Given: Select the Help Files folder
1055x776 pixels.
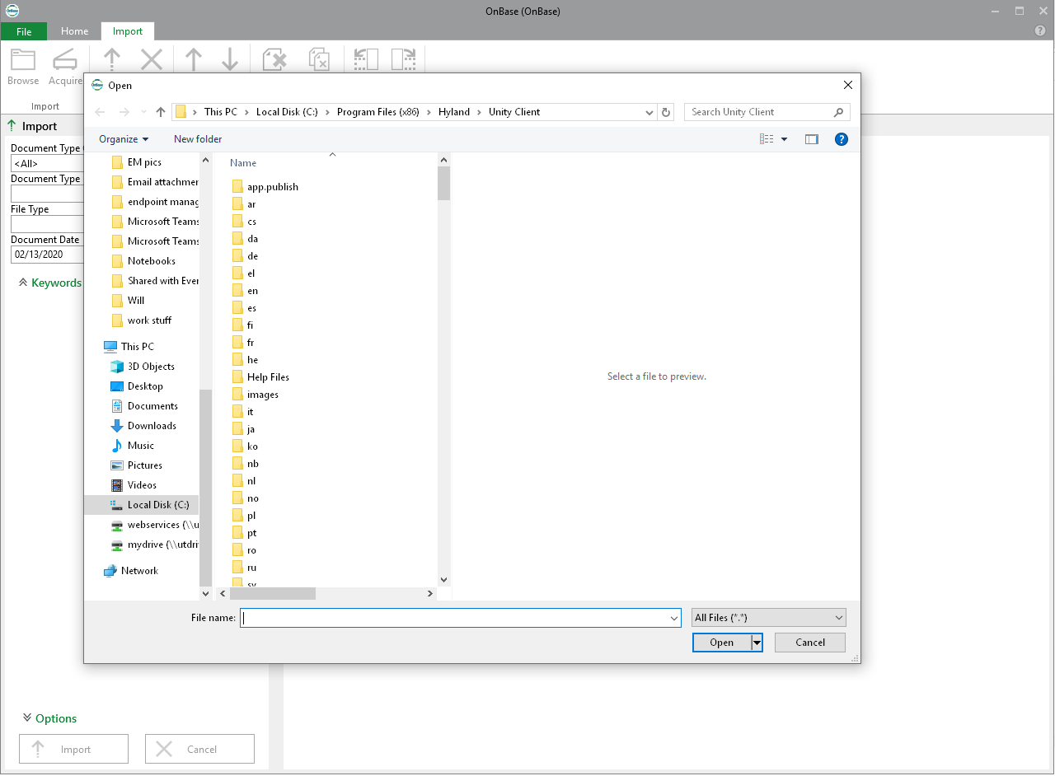Looking at the screenshot, I should [260, 377].
